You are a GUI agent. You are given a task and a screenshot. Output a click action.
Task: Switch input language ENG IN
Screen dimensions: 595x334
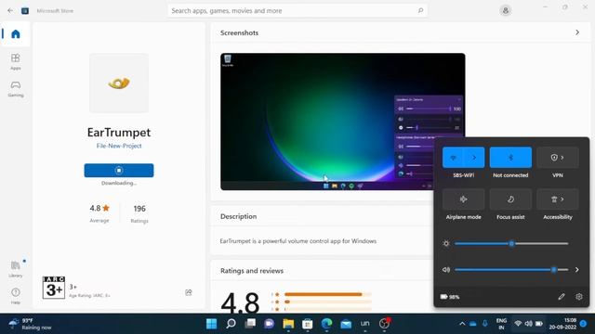[501, 324]
